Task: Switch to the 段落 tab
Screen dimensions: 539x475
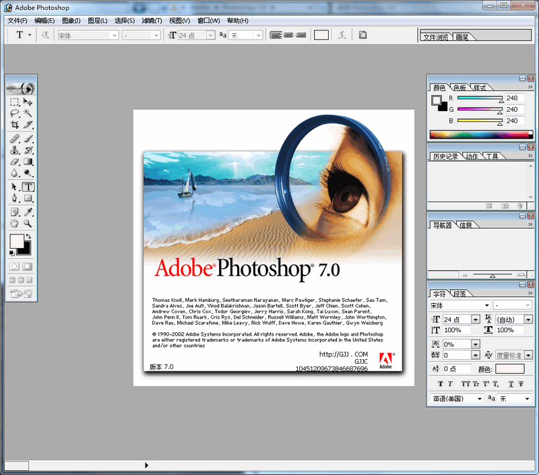Action: [461, 294]
